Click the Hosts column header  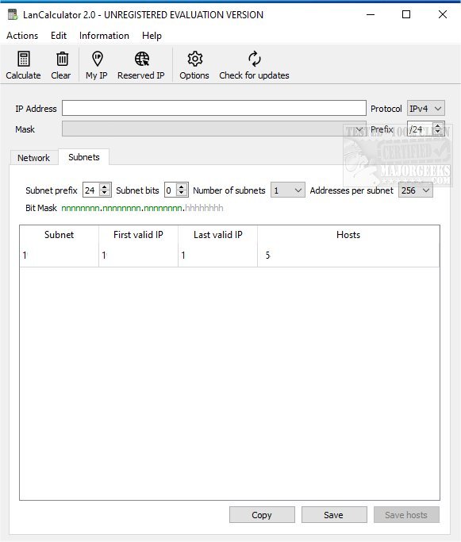tap(348, 235)
